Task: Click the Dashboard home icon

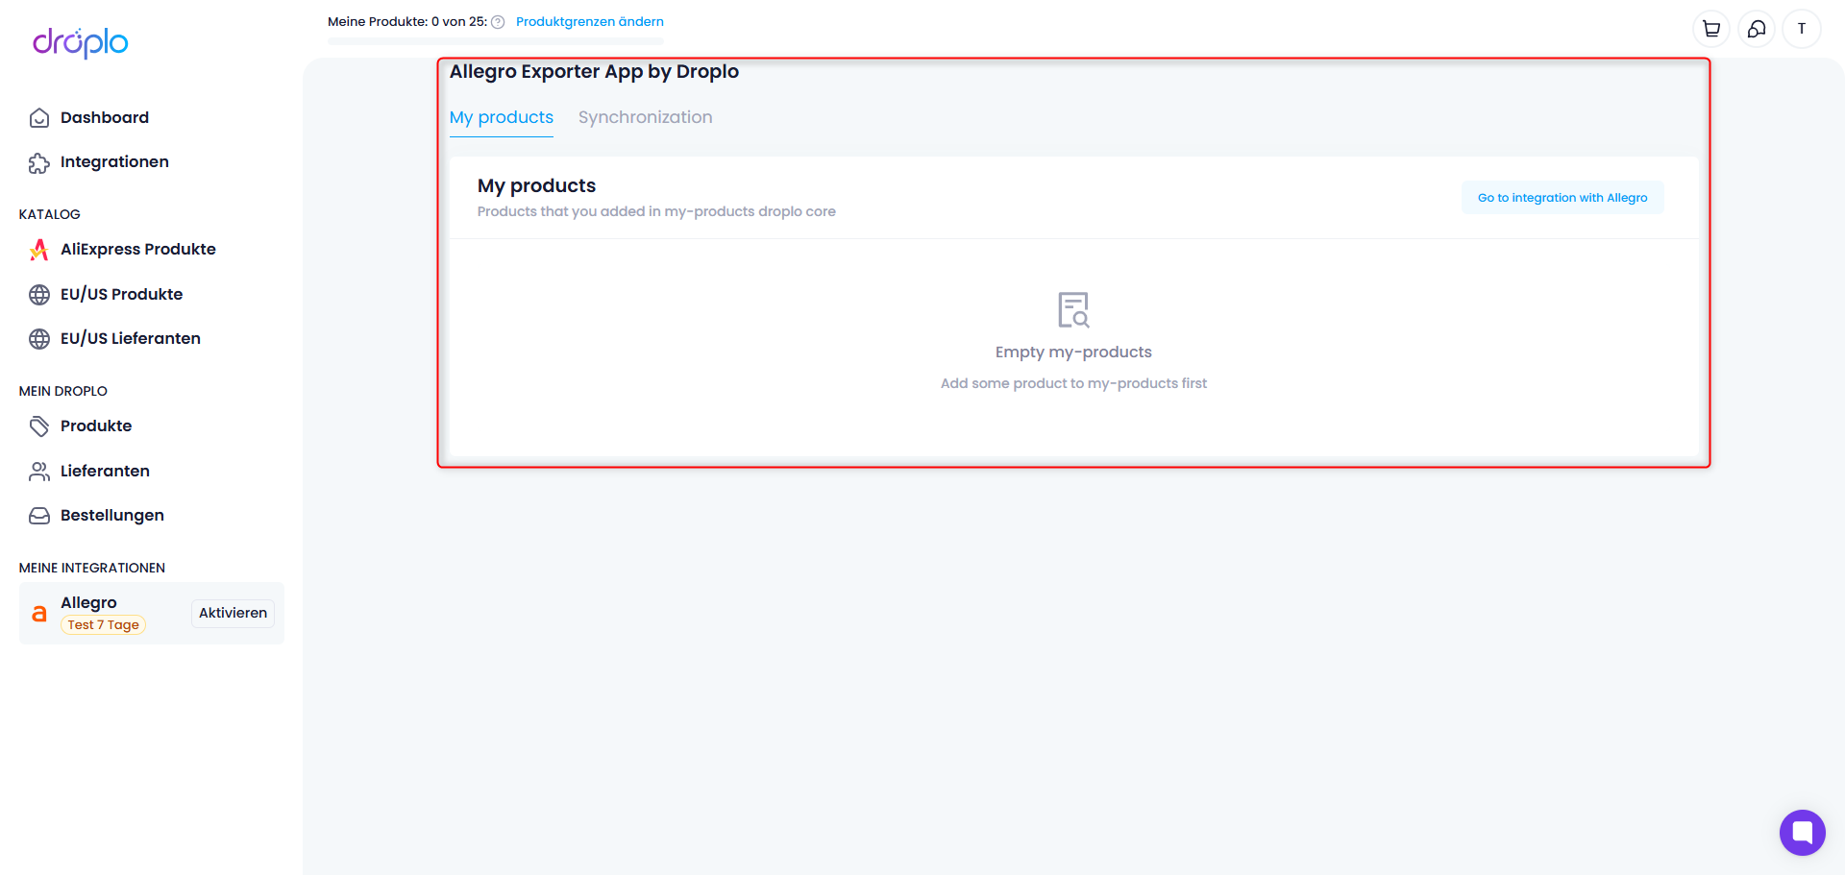Action: coord(39,118)
